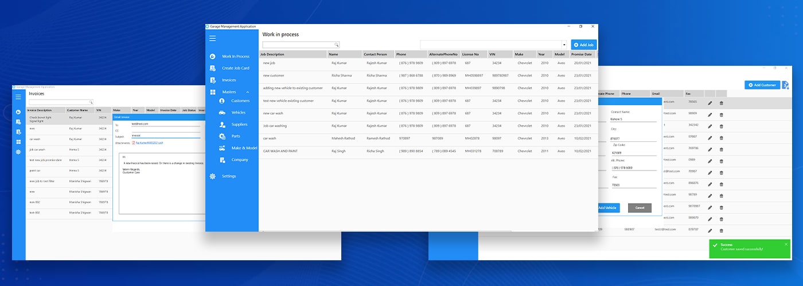
Task: Open the Create Job Card menu item
Action: [235, 68]
